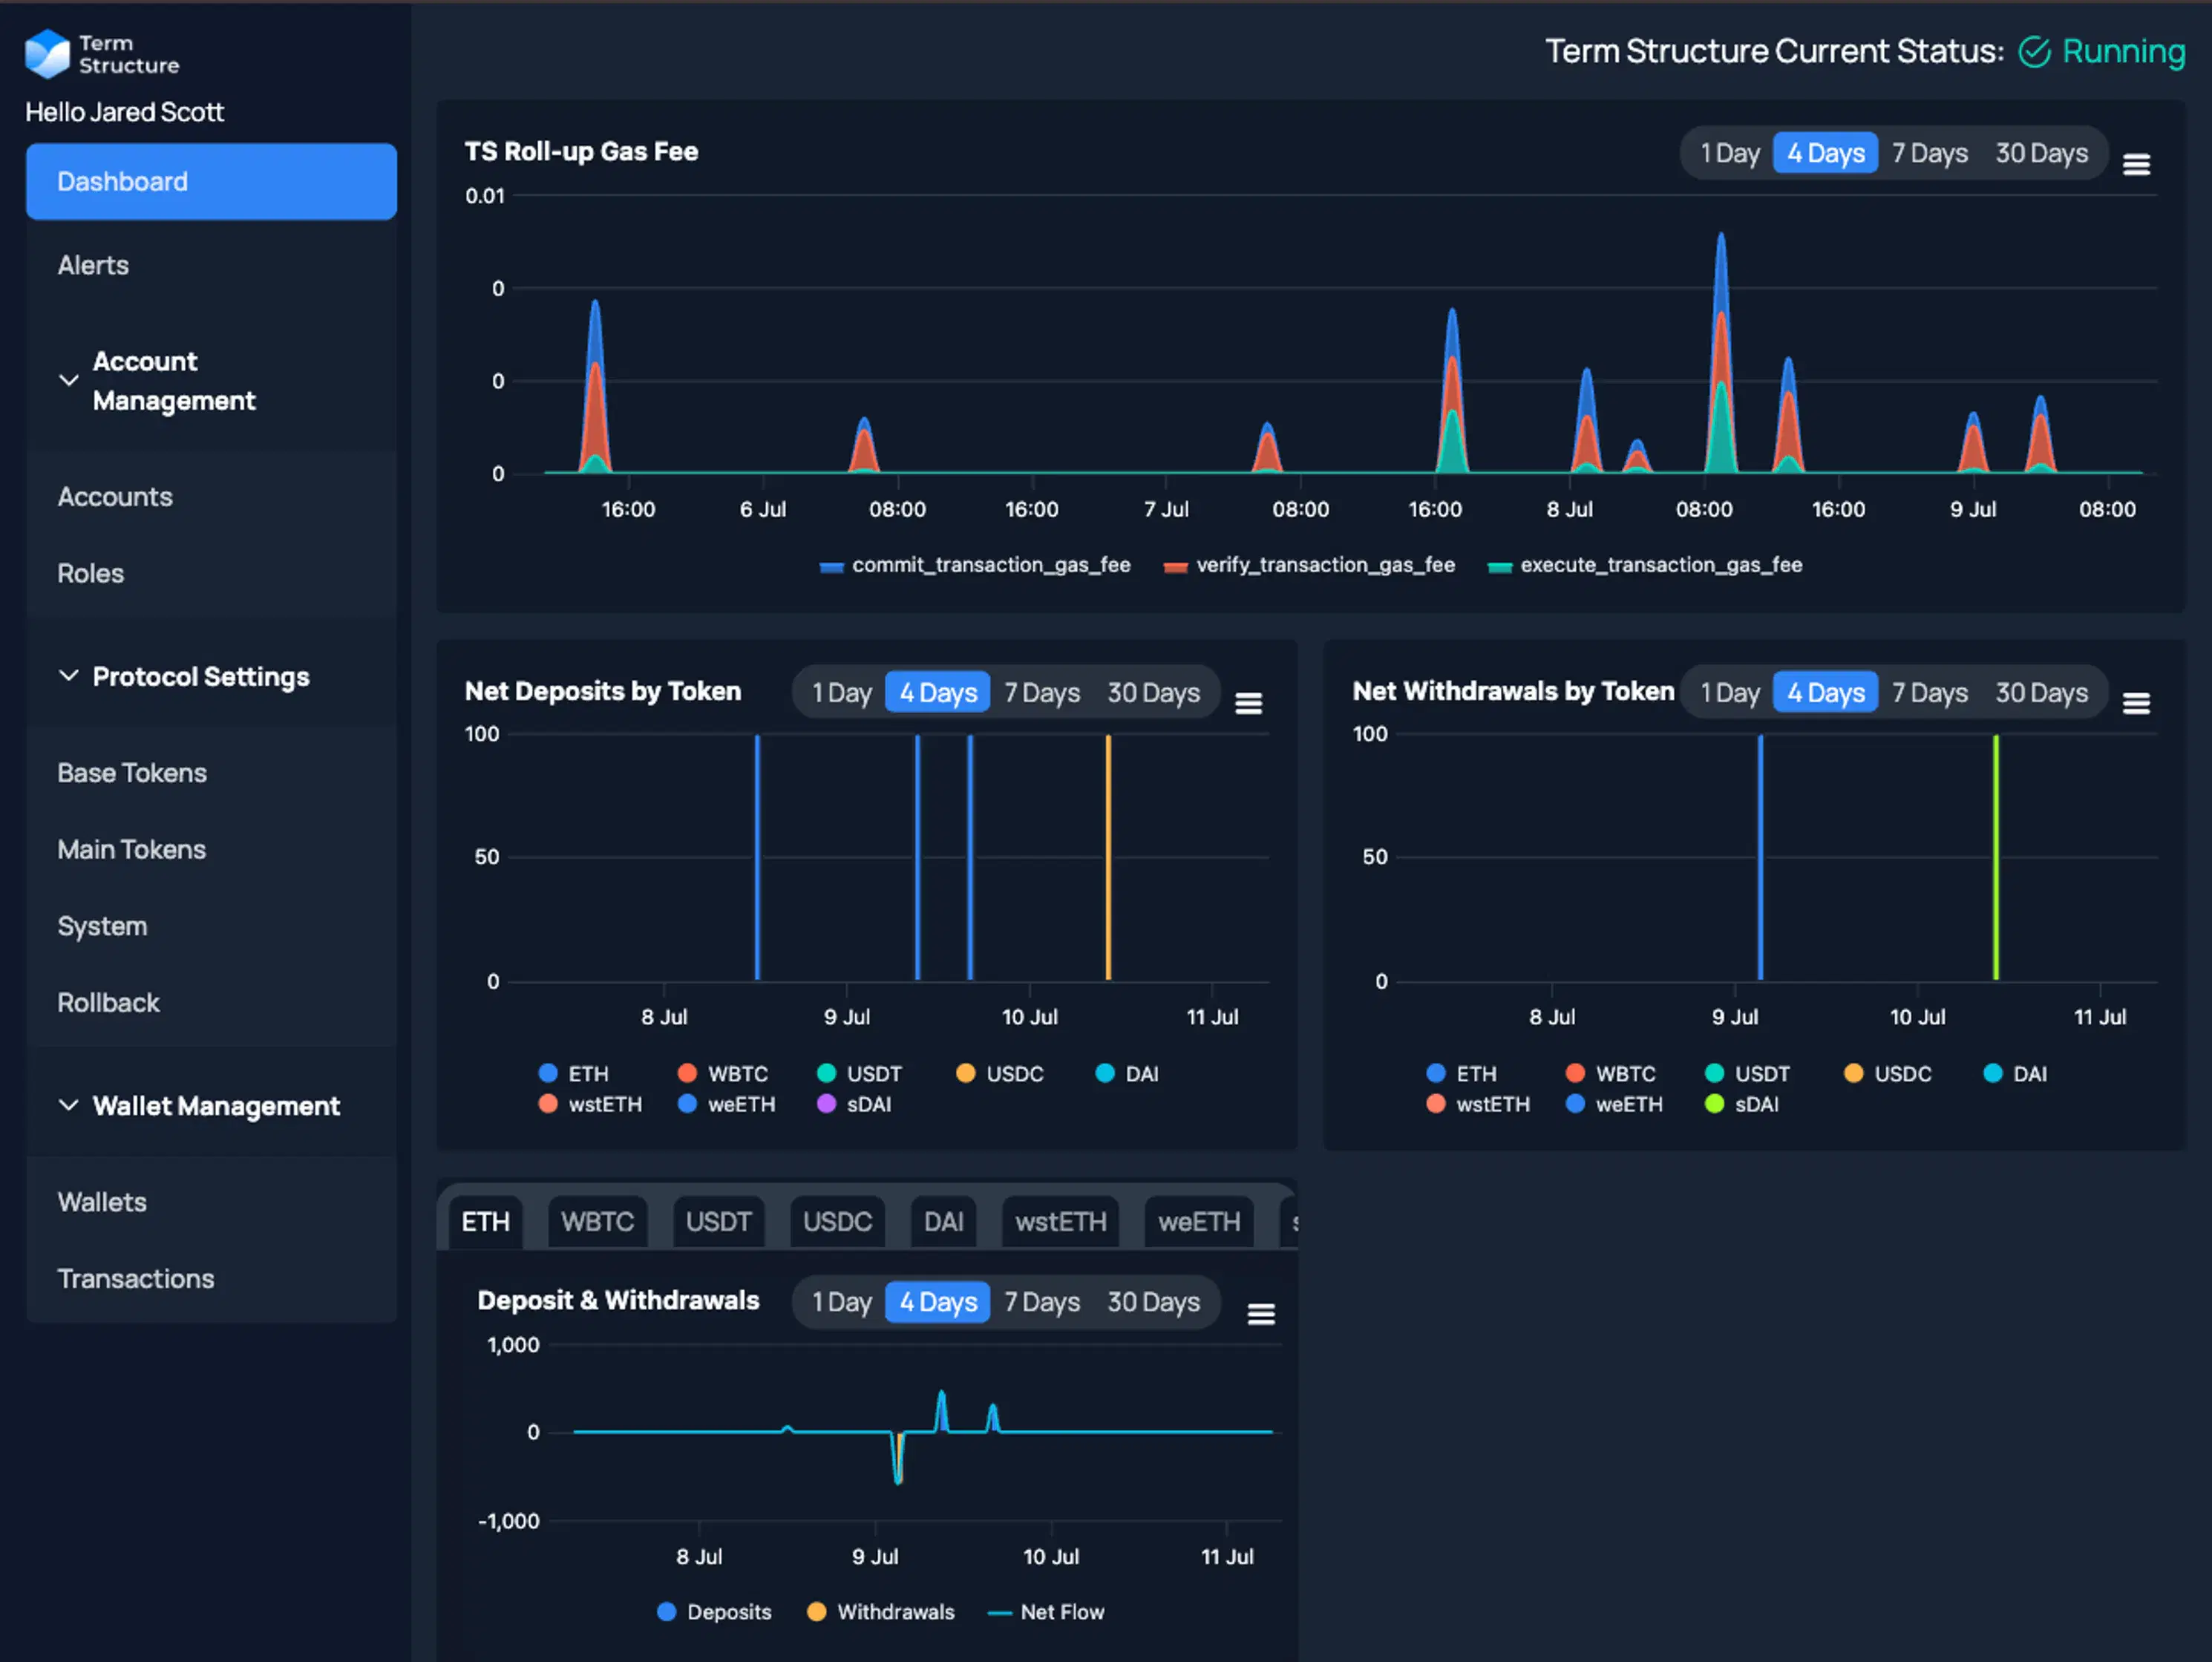2212x1662 pixels.
Task: Open the Accounts page
Action: pos(115,496)
